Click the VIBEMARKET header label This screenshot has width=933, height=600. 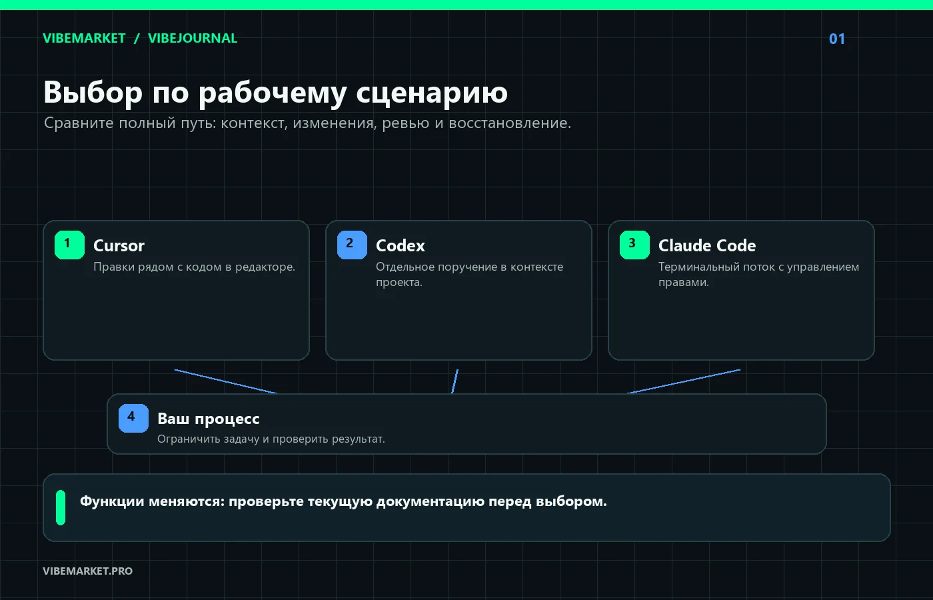(x=84, y=38)
